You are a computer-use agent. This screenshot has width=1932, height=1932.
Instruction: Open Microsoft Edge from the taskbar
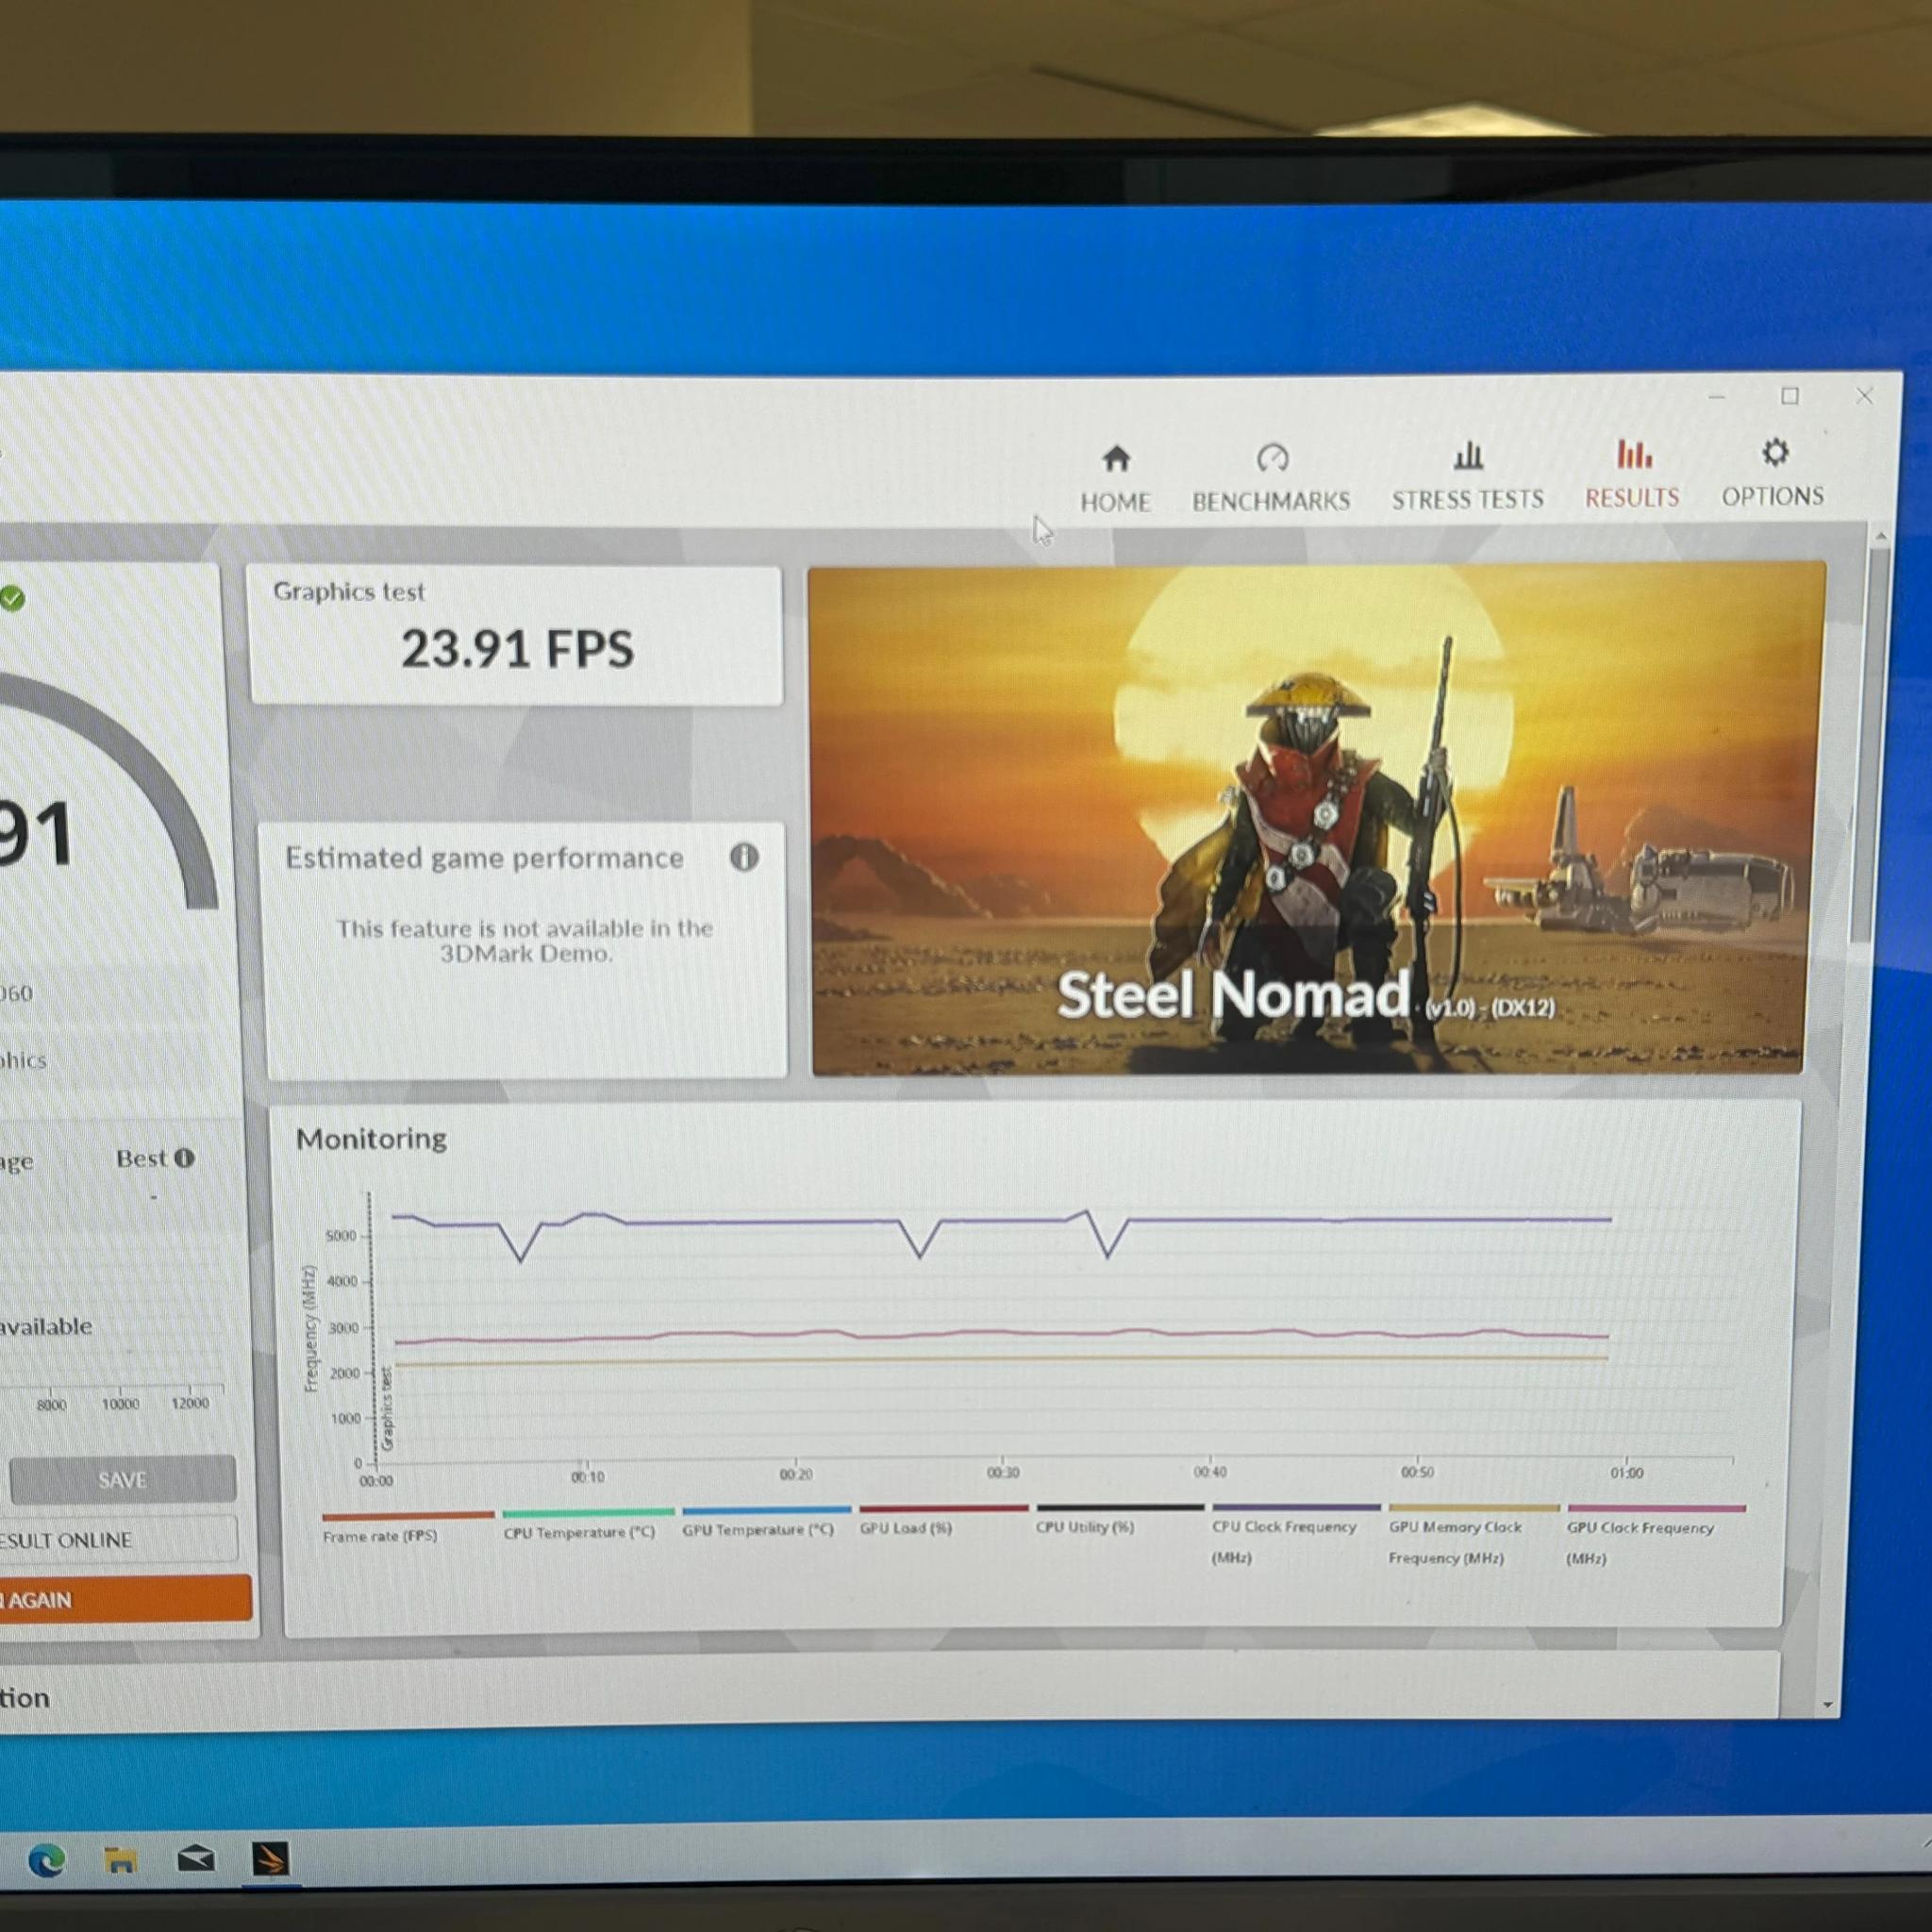click(x=46, y=1860)
